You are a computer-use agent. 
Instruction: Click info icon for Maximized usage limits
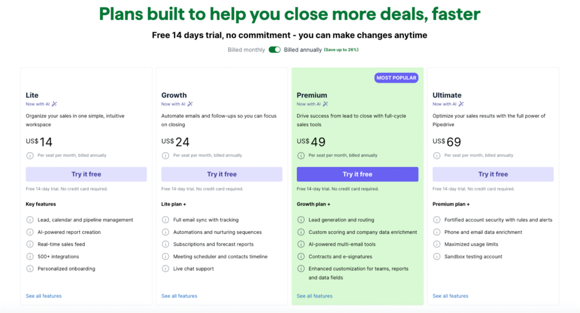click(x=437, y=244)
